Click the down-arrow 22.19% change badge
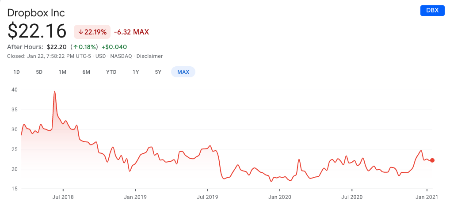Screen dimensions: 450x209 (92, 32)
